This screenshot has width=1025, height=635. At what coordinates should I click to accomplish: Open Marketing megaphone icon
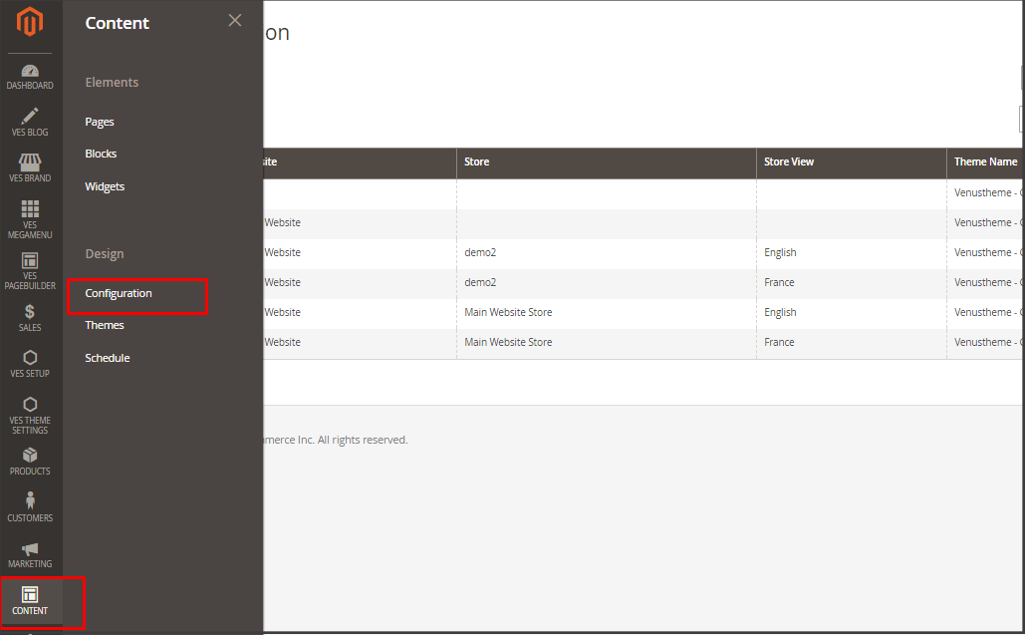(30, 549)
